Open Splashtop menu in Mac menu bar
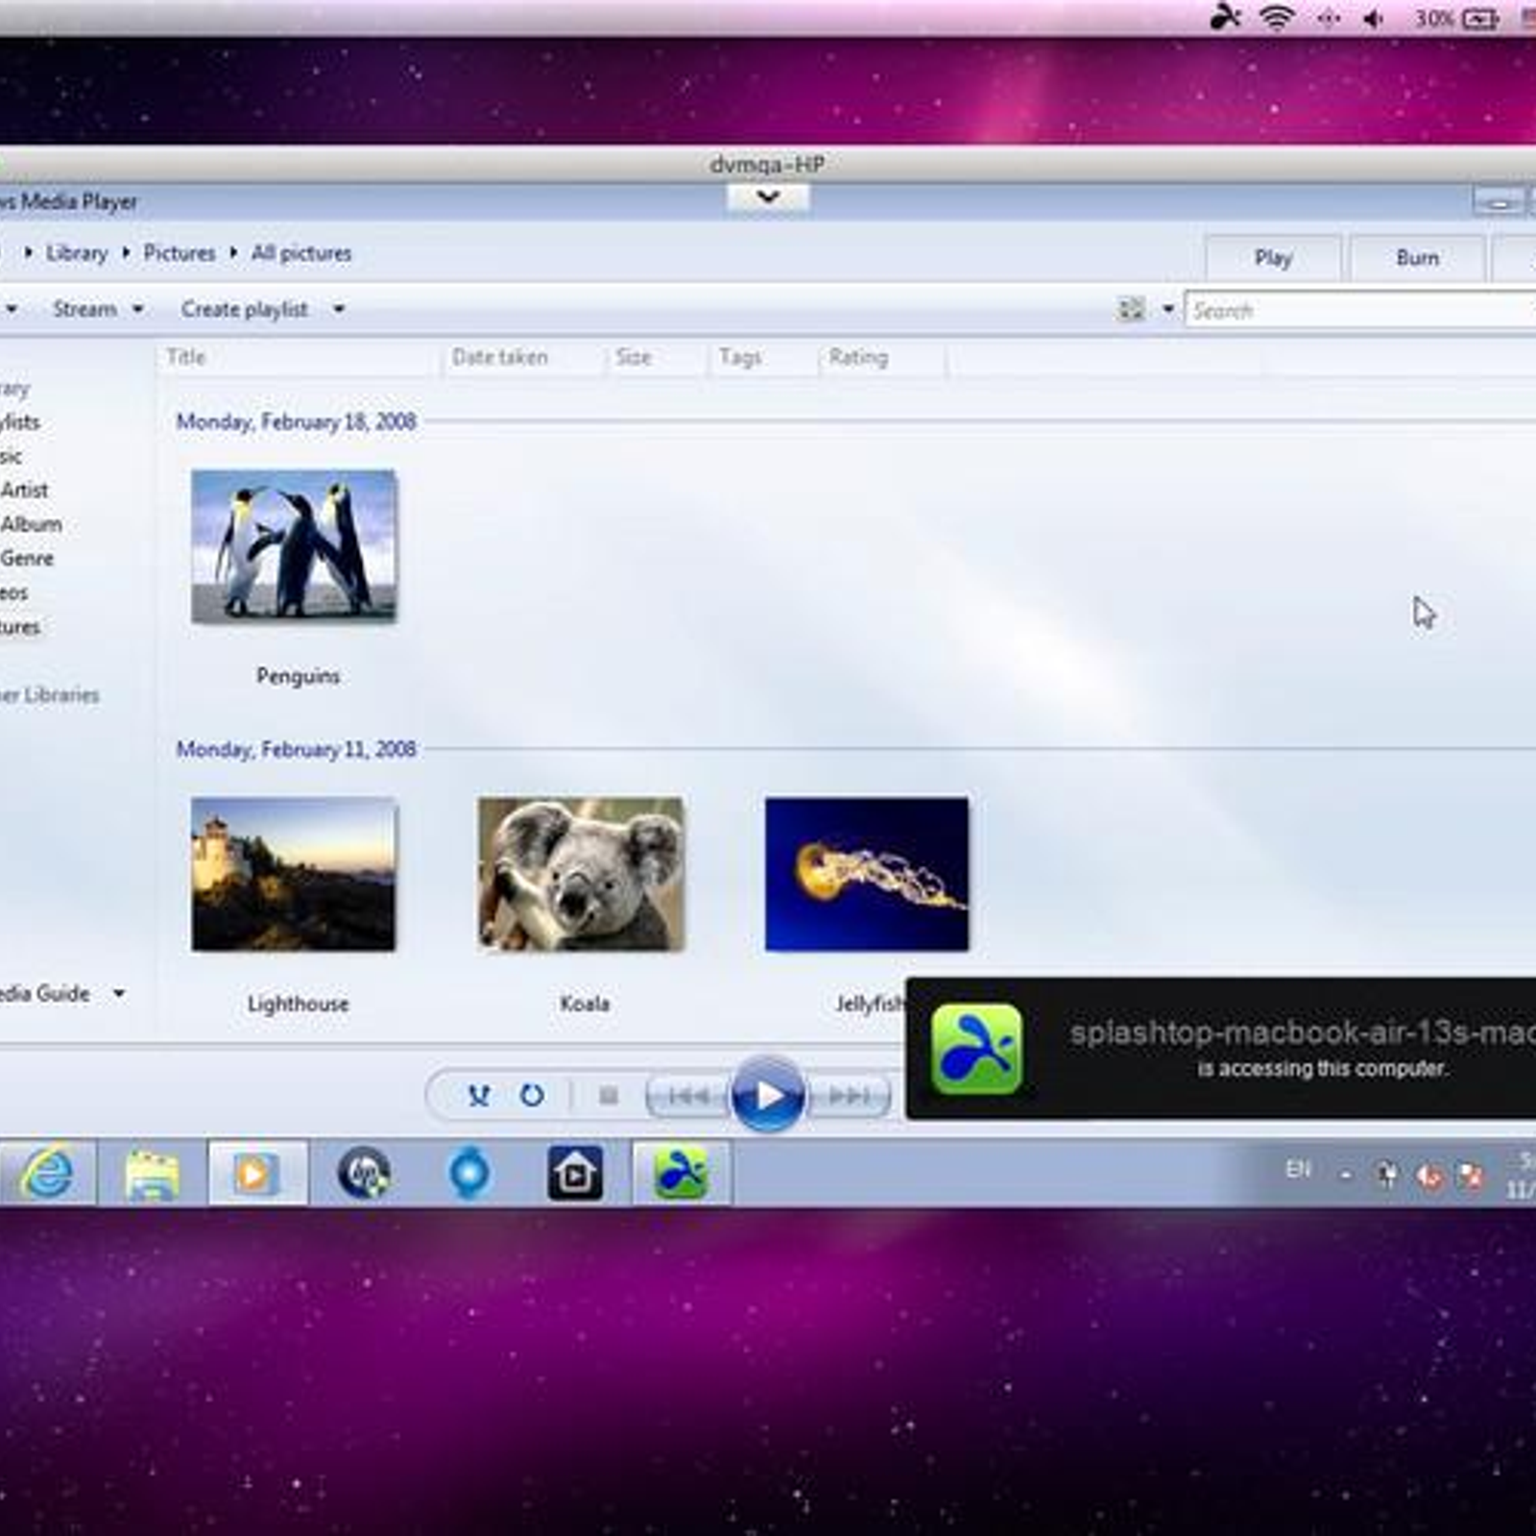This screenshot has width=1536, height=1536. pos(1225,16)
